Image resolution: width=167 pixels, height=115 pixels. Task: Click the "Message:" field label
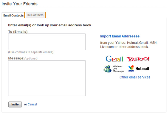click(x=16, y=58)
